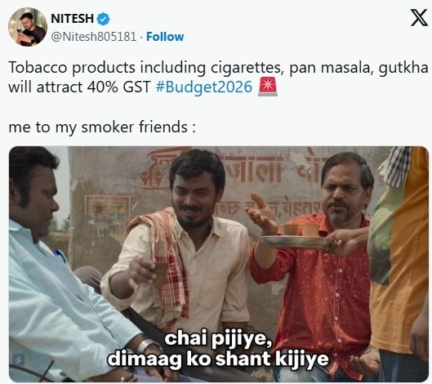Click the @Nitesh805181 handle

[x=94, y=37]
